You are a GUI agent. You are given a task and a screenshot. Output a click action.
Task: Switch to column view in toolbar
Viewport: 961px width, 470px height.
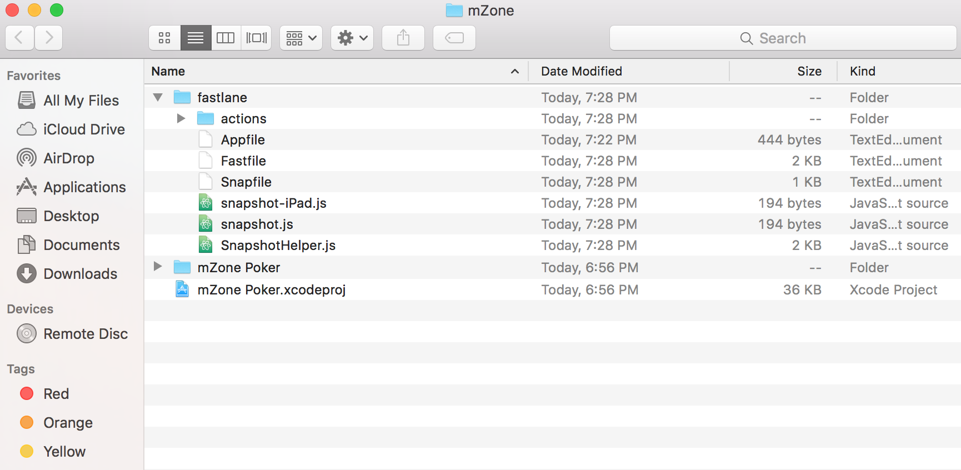[226, 38]
